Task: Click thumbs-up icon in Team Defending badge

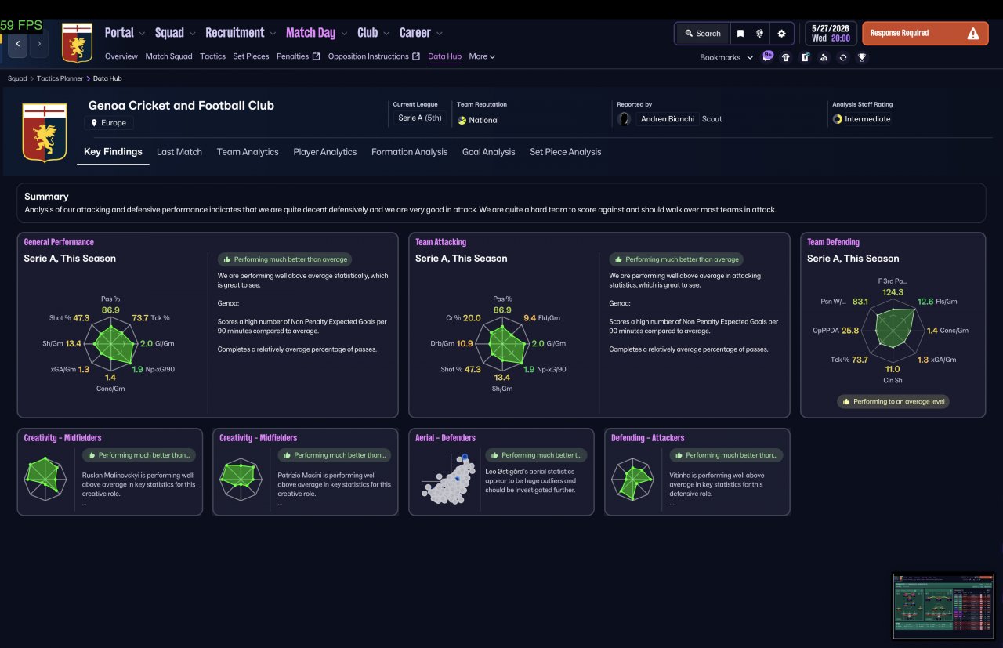Action: pos(846,402)
